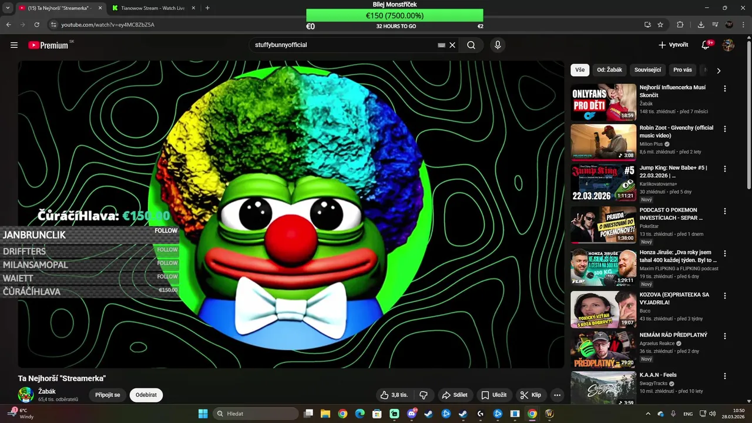Open options for KOZOVA (EX)PRIATEĽKA video
Image resolution: width=752 pixels, height=423 pixels.
[x=724, y=296]
